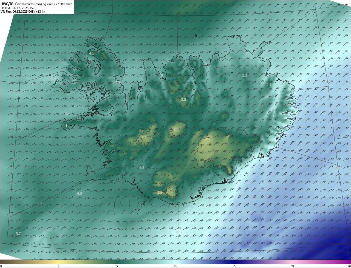Click the 10.1 precipitation value label
The image size is (351, 268).
pyautogui.click(x=179, y=232)
